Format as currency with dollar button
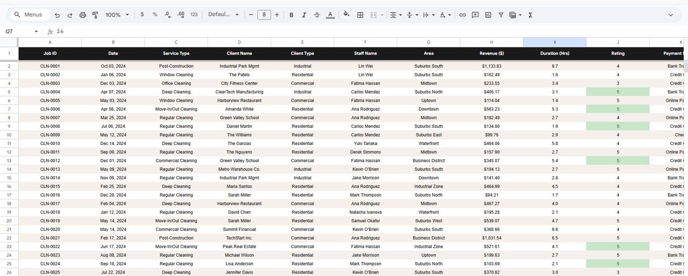Viewport: 688px width, 276px height. [x=142, y=15]
